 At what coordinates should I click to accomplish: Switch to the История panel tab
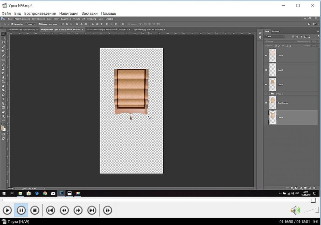276,31
